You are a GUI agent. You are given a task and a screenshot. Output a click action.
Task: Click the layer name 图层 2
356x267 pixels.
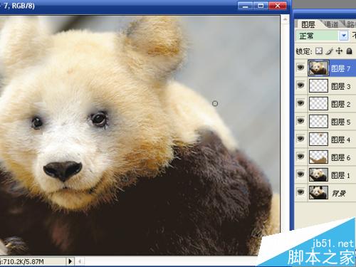[340, 104]
